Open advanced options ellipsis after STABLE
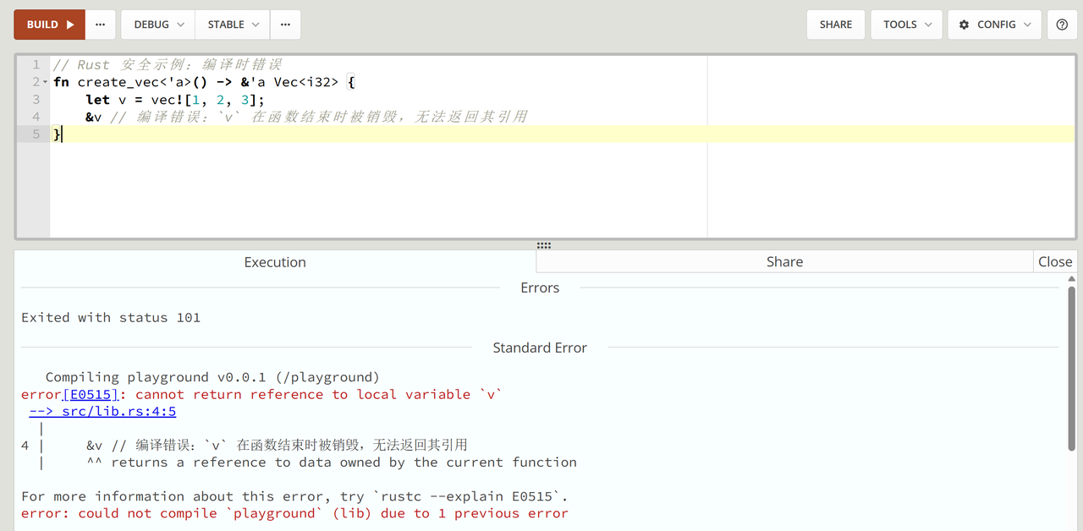This screenshot has width=1083, height=531. pos(285,25)
